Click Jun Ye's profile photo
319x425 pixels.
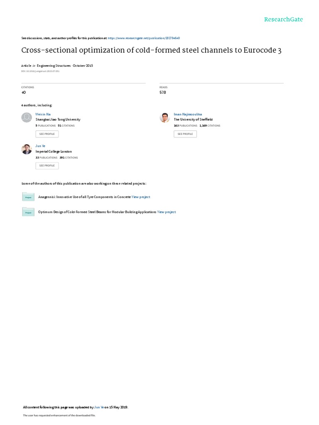(27, 149)
